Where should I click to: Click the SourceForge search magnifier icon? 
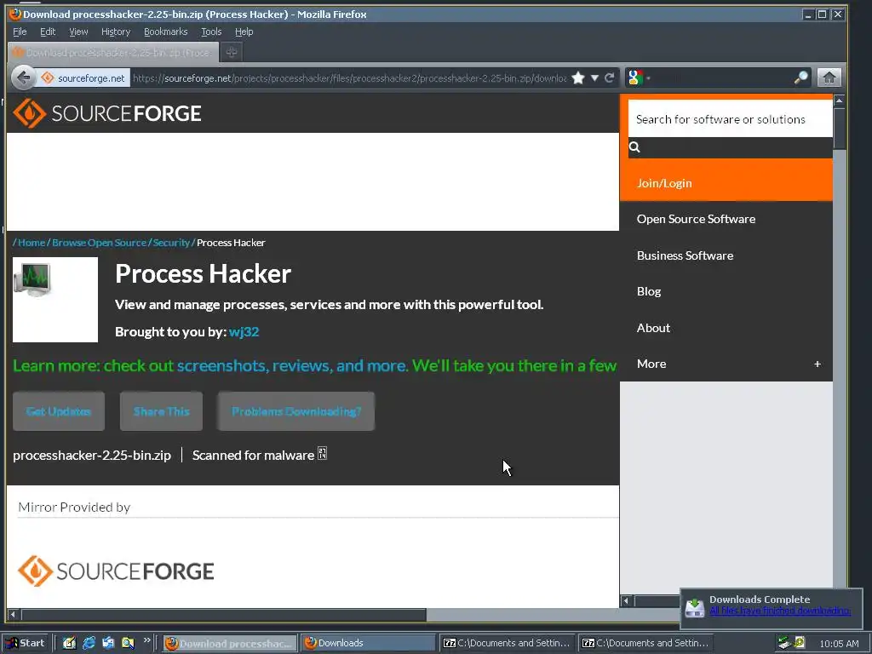(x=634, y=147)
